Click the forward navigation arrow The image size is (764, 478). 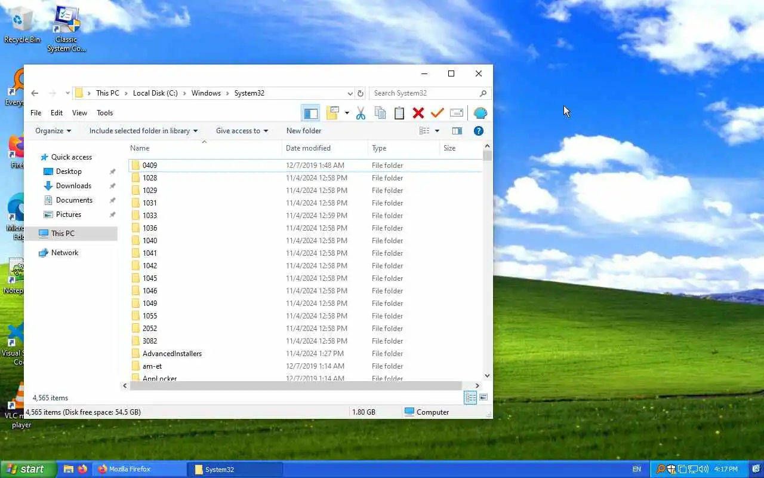53,93
